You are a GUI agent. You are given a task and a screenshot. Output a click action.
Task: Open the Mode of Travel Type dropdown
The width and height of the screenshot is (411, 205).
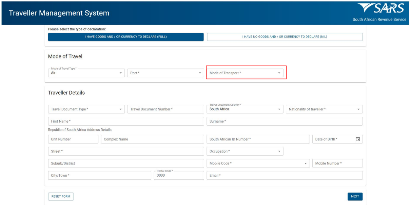point(86,73)
